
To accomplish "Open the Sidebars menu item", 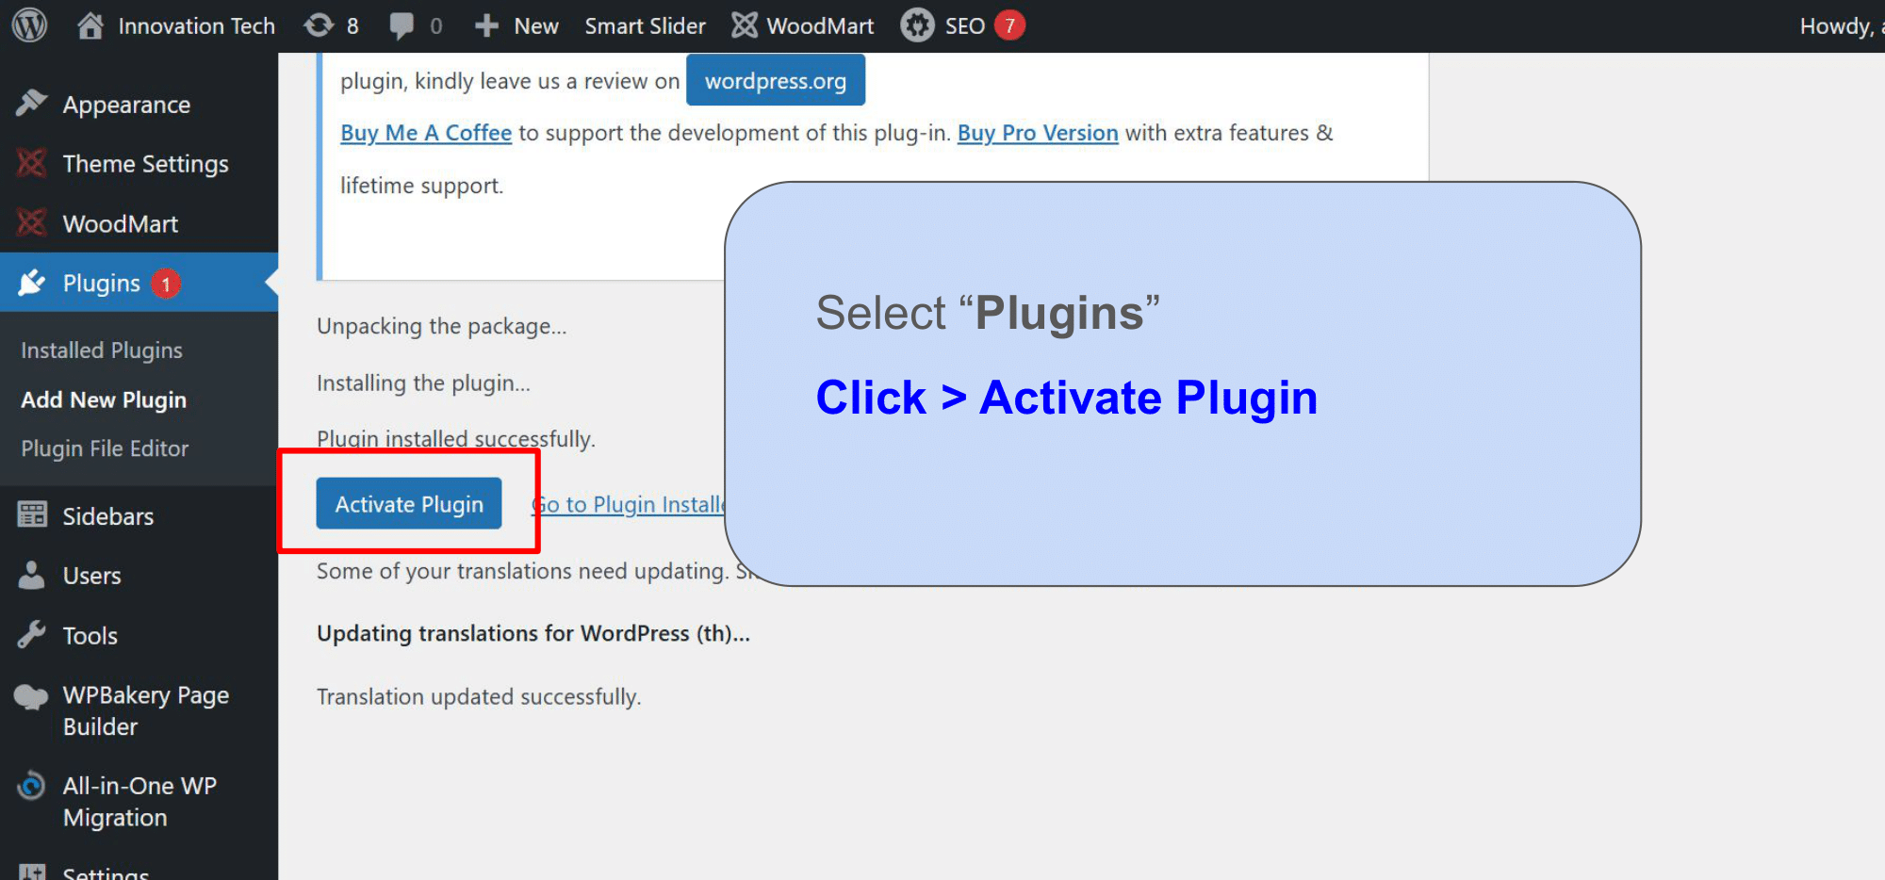I will pyautogui.click(x=107, y=516).
